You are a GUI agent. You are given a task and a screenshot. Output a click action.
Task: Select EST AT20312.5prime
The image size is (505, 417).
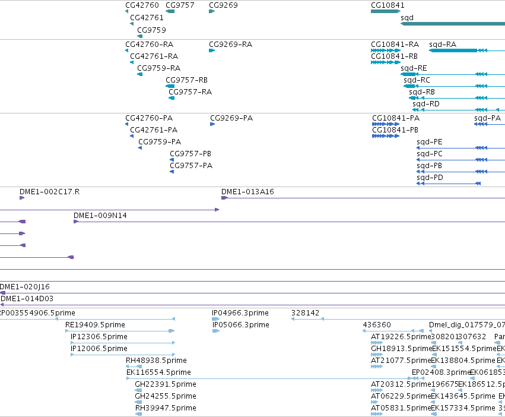(401, 384)
